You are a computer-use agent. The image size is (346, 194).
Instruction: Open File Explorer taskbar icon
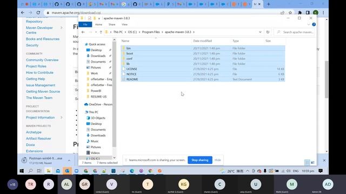click(x=49, y=171)
